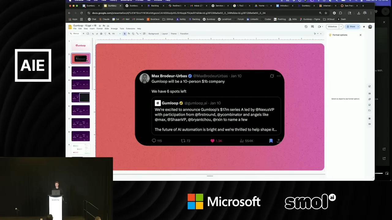This screenshot has height=220, width=392.
Task: Click the retweet icon showing 72
Action: pos(183,141)
